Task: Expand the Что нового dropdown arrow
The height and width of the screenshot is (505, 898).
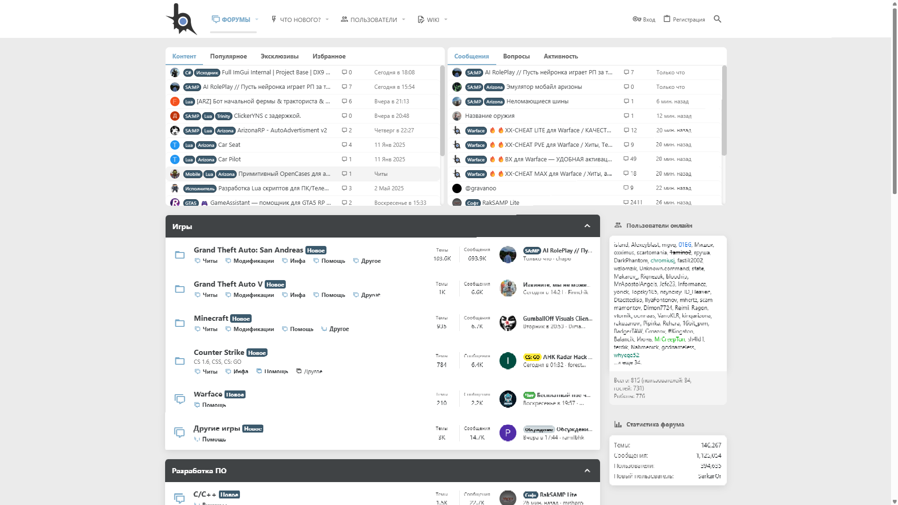Action: point(327,20)
